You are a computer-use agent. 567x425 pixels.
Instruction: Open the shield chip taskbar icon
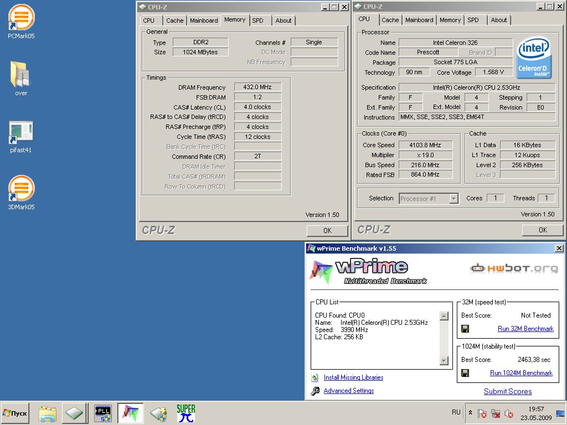pos(158,414)
